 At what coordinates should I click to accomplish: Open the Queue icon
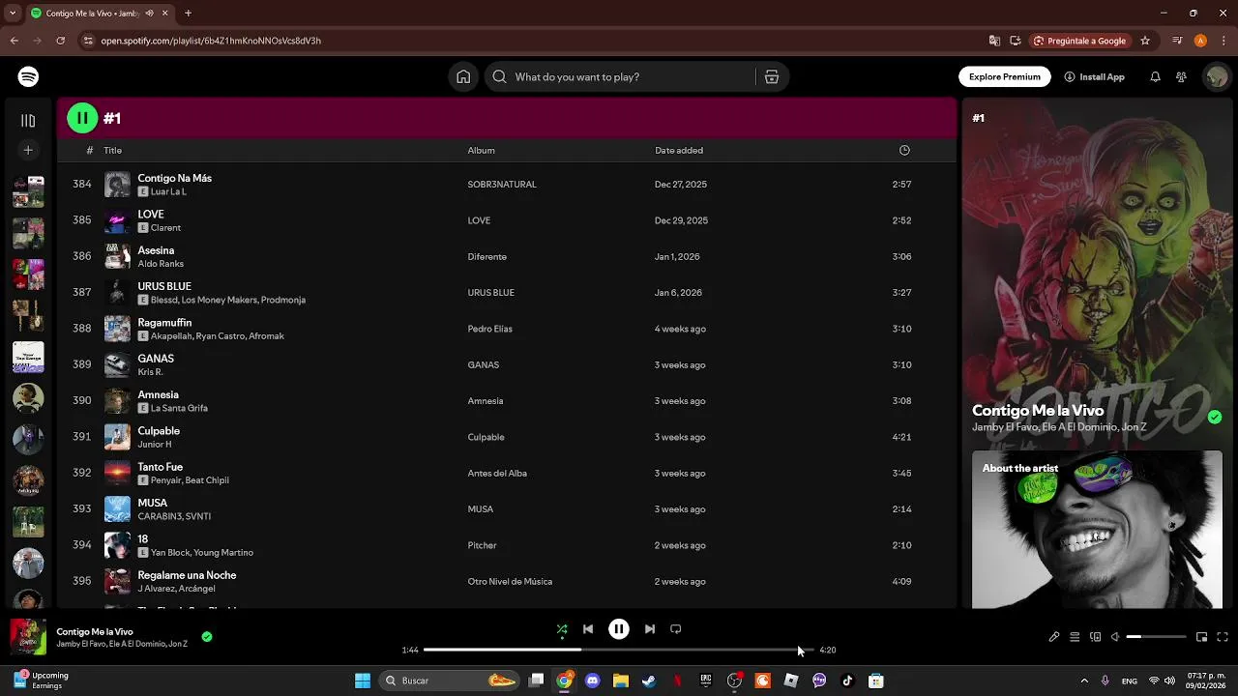(1075, 637)
